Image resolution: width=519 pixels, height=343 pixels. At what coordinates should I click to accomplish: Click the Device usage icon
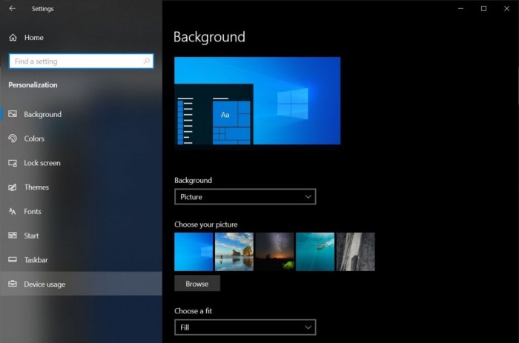pyautogui.click(x=13, y=284)
